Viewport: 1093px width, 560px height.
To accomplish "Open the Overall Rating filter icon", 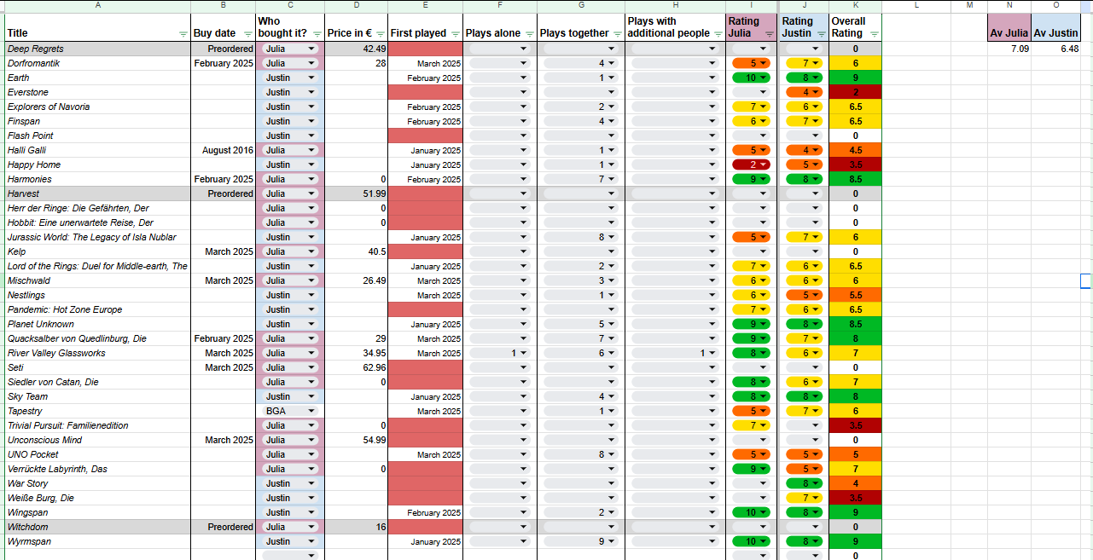I will pos(874,34).
